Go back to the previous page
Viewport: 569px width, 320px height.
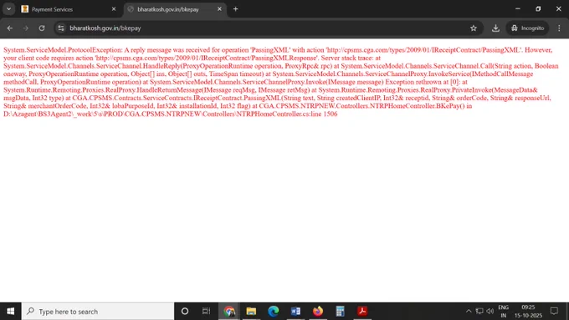(x=10, y=28)
